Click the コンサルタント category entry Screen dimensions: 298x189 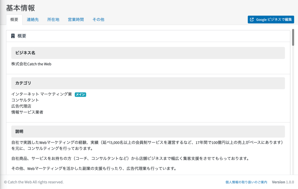click(x=25, y=100)
